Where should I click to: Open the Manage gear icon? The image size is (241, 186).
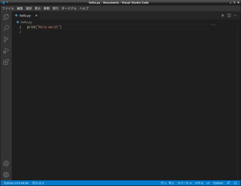(6, 175)
